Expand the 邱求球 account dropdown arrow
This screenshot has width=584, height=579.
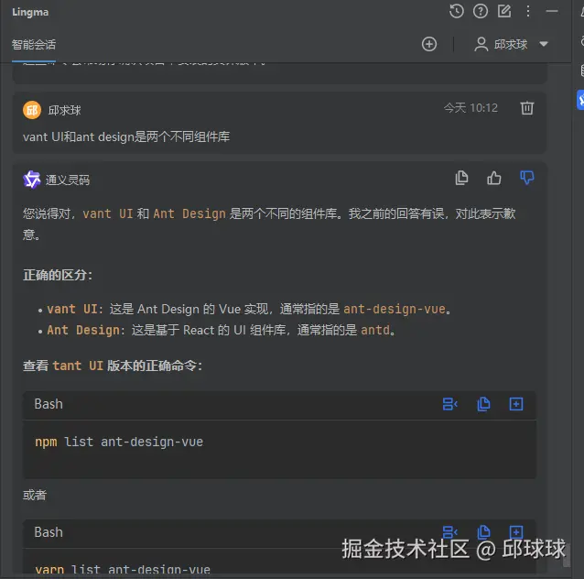(544, 44)
